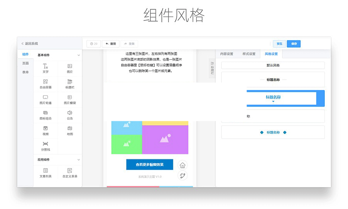Add a 图片 image component
Image resolution: width=348 pixels, height=209 pixels.
point(70,66)
